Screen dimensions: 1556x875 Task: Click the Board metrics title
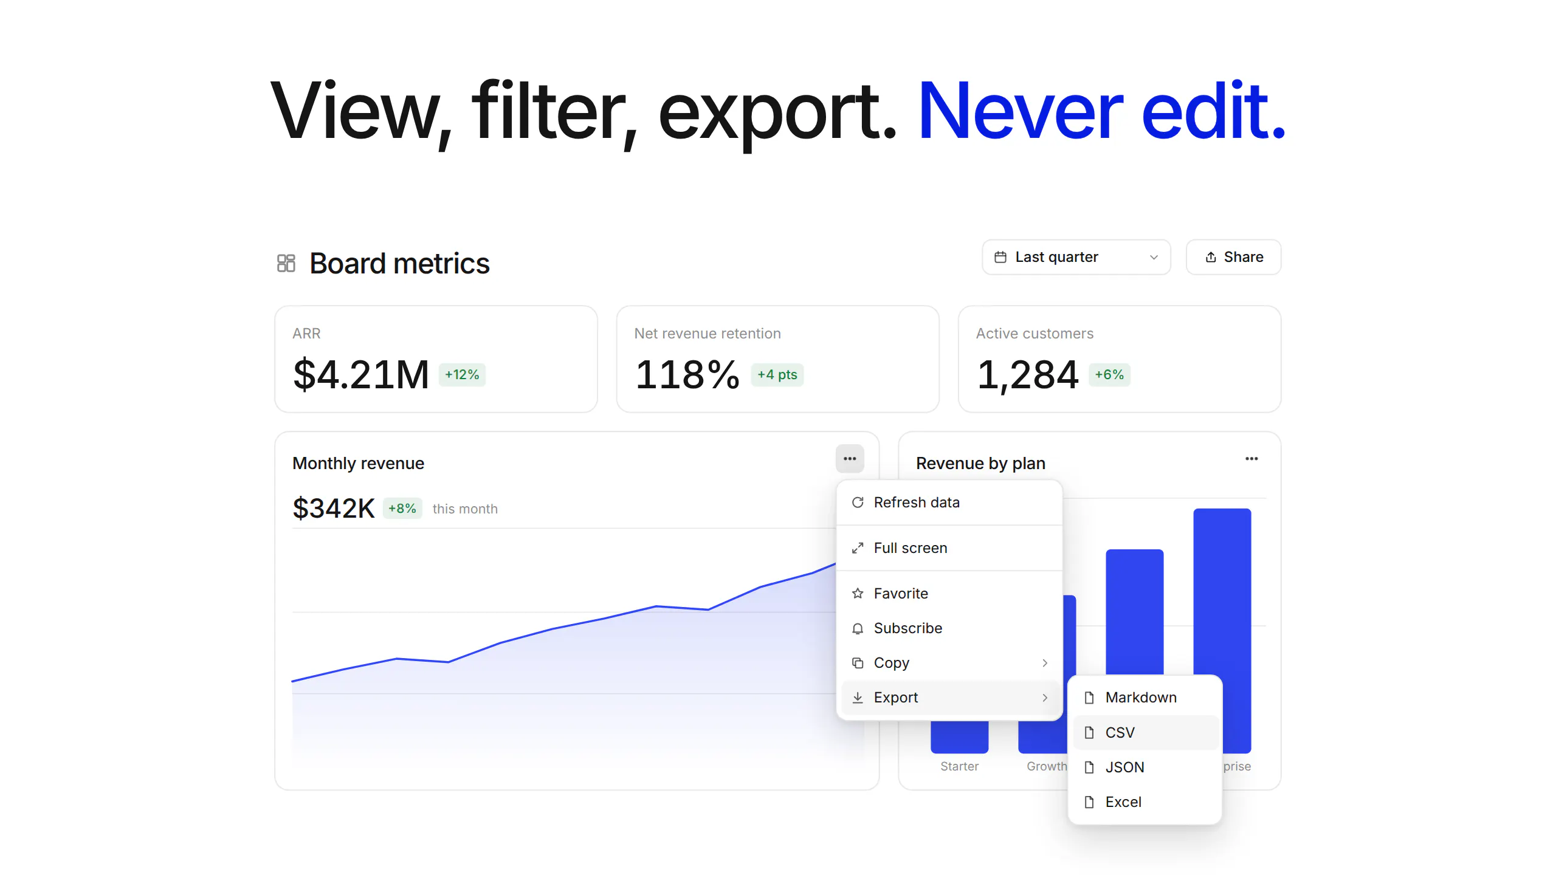coord(399,263)
